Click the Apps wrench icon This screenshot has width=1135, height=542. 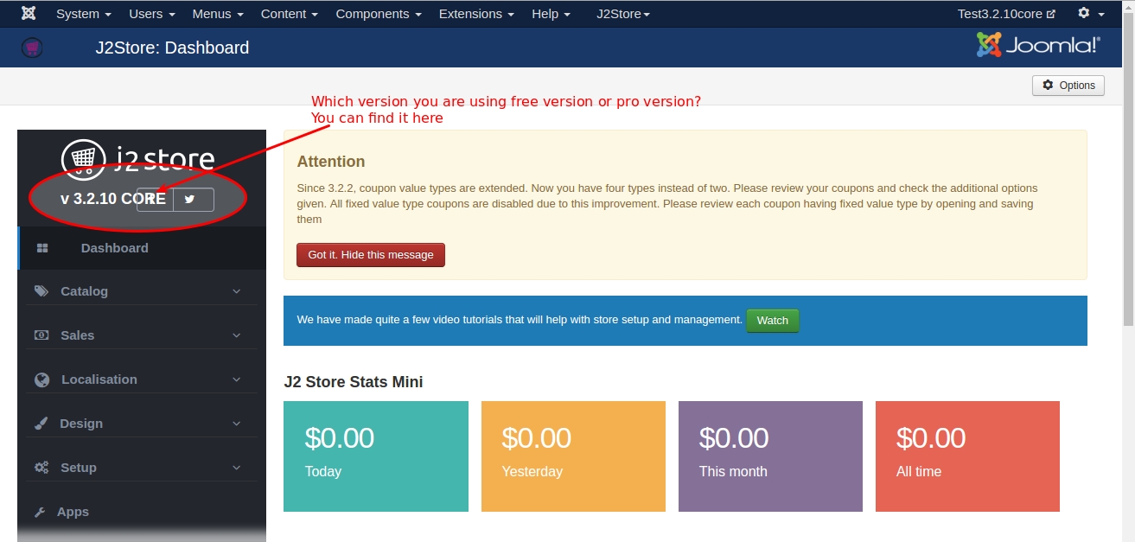pos(40,512)
